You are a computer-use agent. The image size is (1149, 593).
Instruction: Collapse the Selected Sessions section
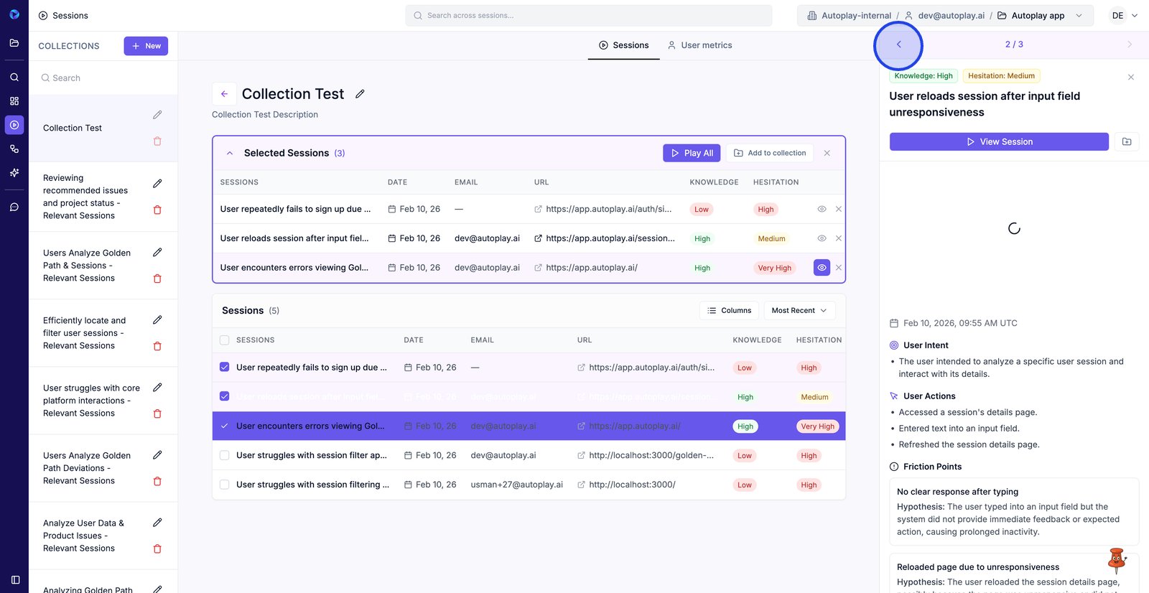[x=230, y=153]
